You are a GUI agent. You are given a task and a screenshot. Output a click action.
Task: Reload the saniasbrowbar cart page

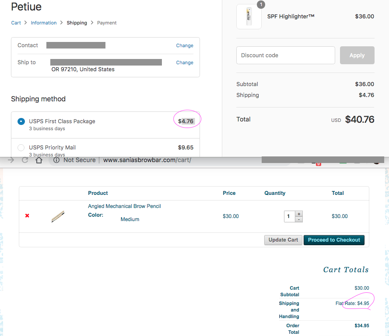[x=25, y=160]
